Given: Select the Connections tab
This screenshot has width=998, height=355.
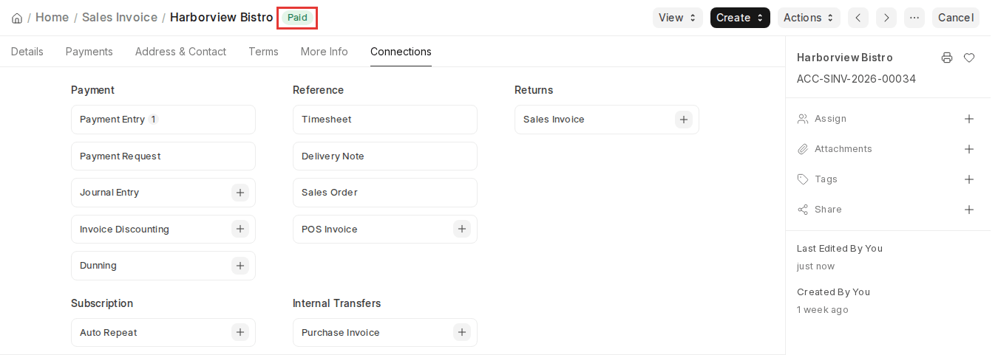Looking at the screenshot, I should pos(401,52).
